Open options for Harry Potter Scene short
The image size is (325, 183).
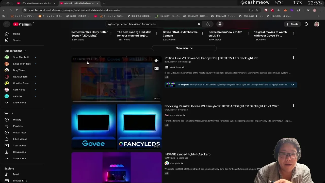(111, 33)
